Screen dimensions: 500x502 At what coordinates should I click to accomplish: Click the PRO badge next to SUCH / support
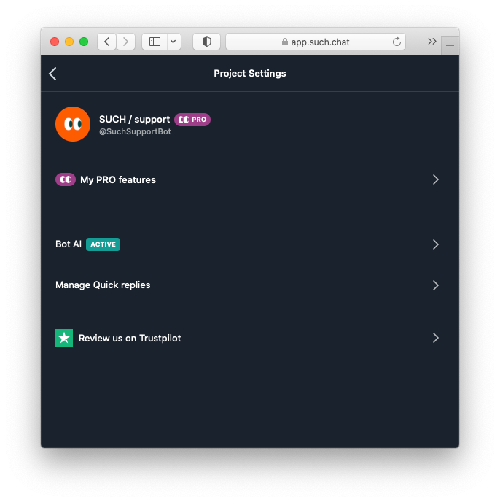192,120
